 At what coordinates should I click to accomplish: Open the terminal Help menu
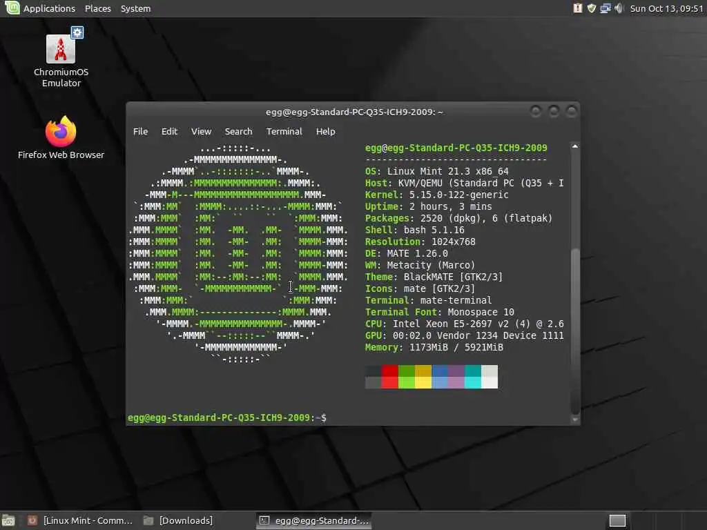tap(326, 131)
